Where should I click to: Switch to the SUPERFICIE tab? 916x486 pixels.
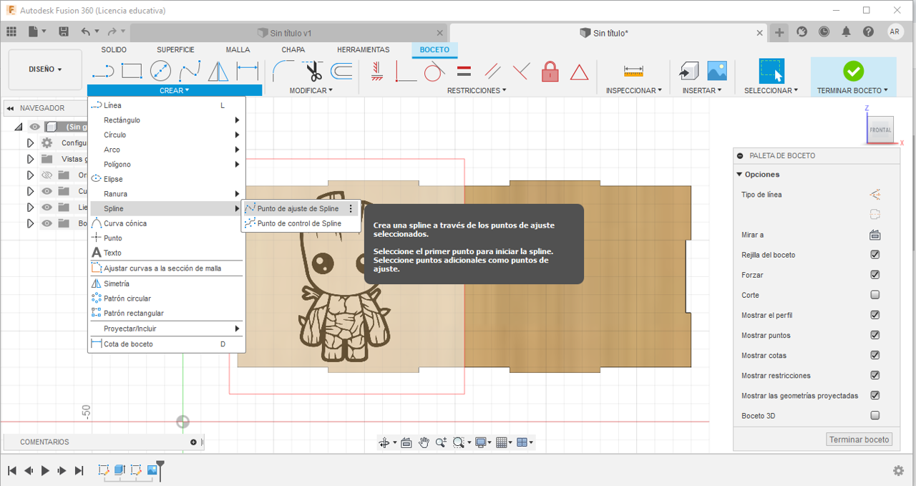click(x=175, y=49)
